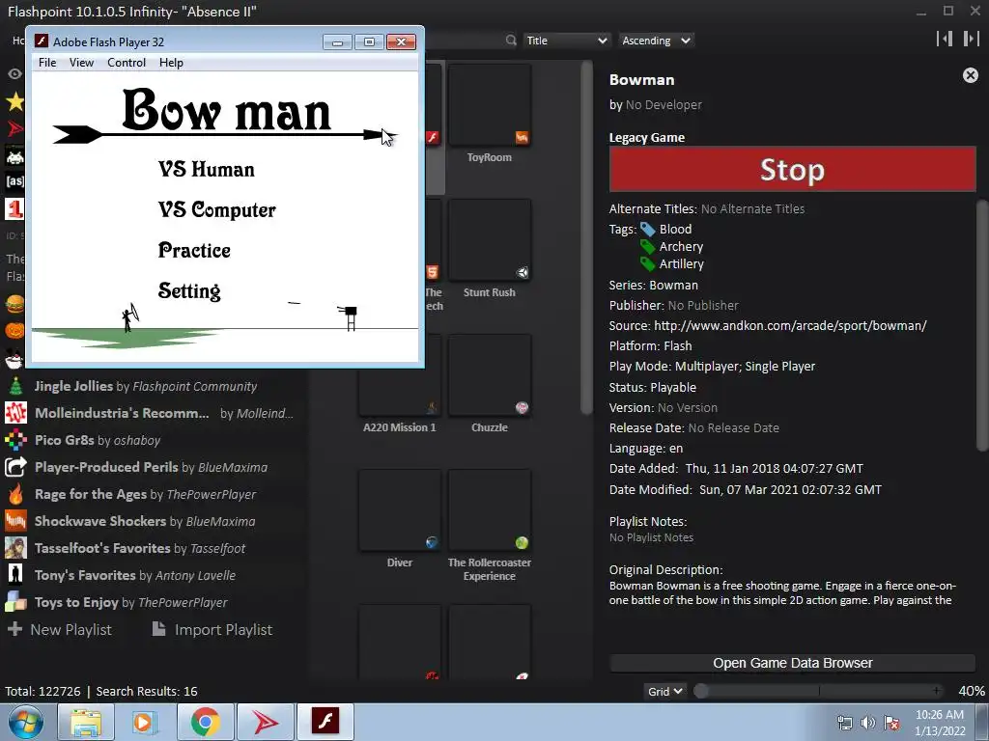Click the Molleindustria's Recommendations playlist icon

pyautogui.click(x=15, y=413)
